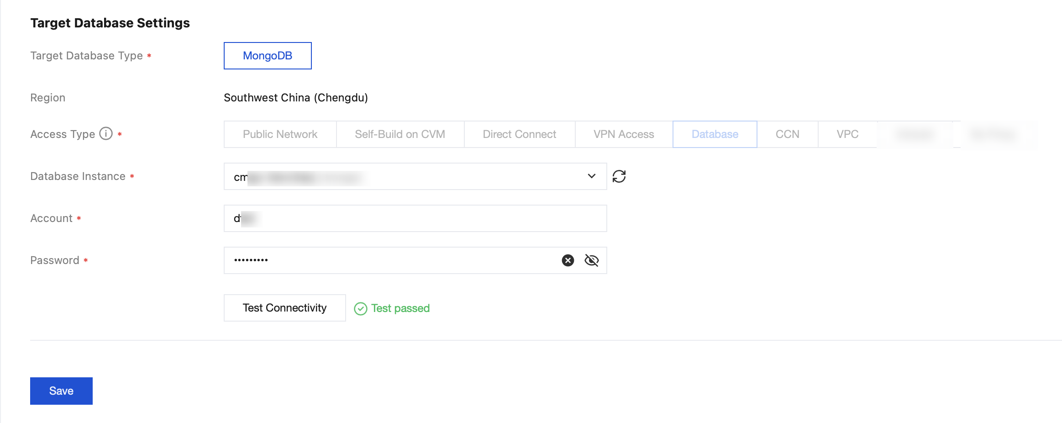Image resolution: width=1062 pixels, height=423 pixels.
Task: Click the Access Type info icon
Action: pyautogui.click(x=106, y=133)
